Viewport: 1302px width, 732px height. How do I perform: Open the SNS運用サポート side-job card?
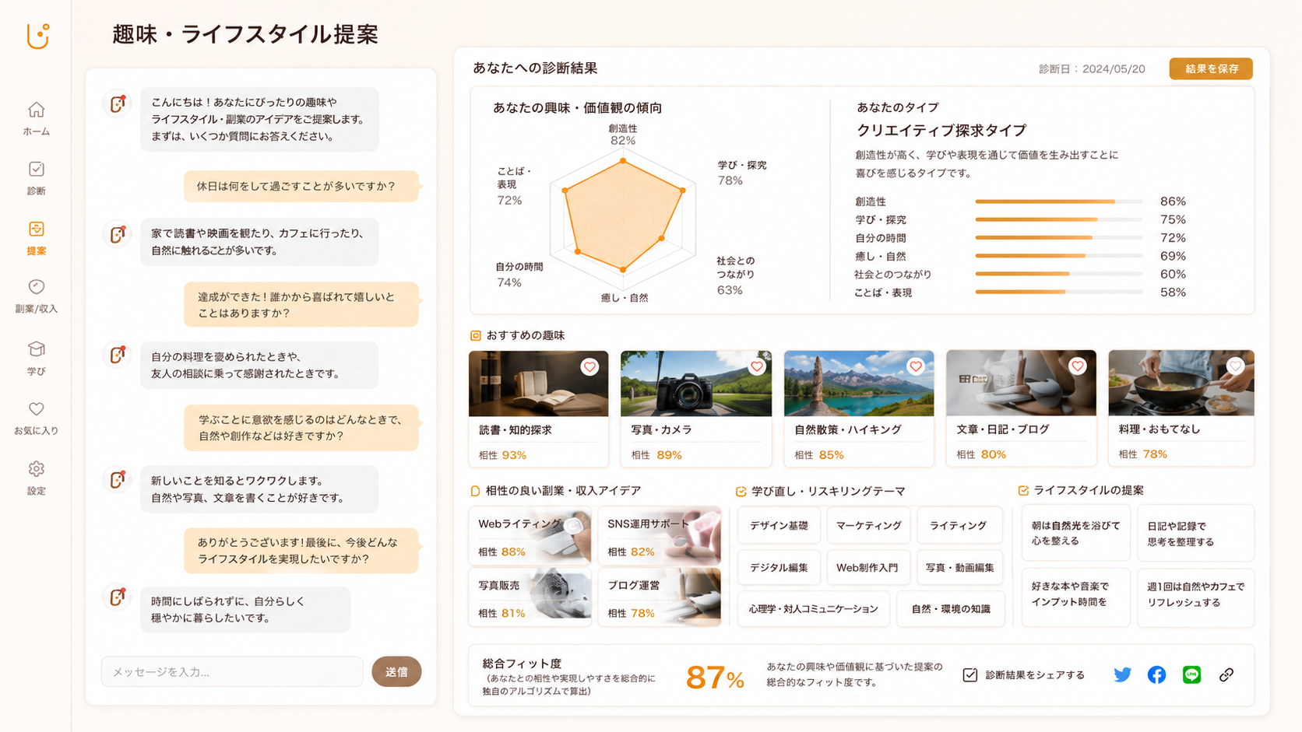tap(660, 536)
